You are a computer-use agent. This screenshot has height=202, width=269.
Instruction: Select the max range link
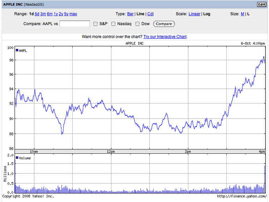tap(73, 14)
